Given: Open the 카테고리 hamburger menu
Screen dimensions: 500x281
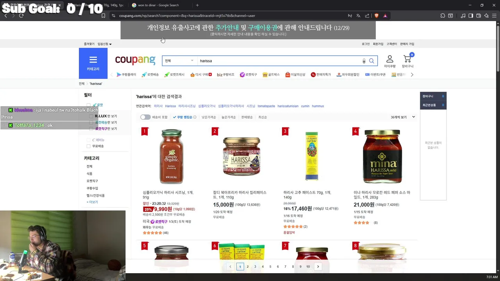Looking at the screenshot, I should point(93,63).
